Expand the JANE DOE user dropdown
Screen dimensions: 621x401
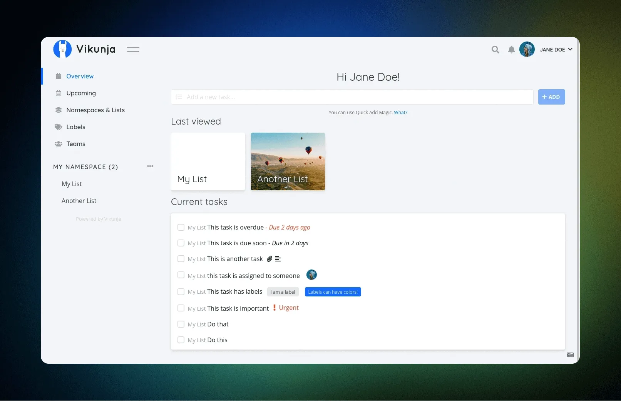[556, 50]
